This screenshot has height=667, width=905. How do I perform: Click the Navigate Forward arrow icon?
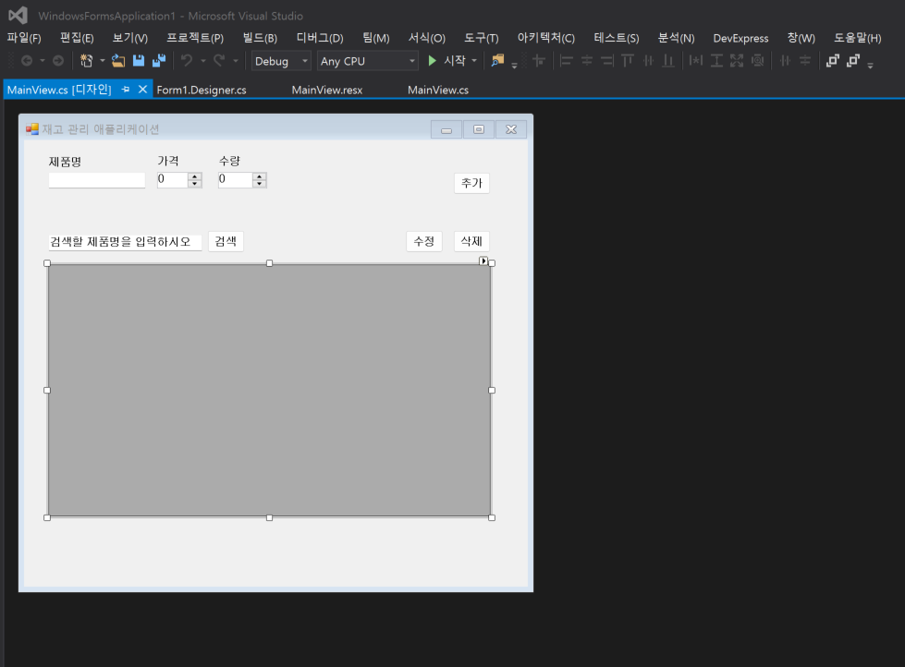[57, 61]
